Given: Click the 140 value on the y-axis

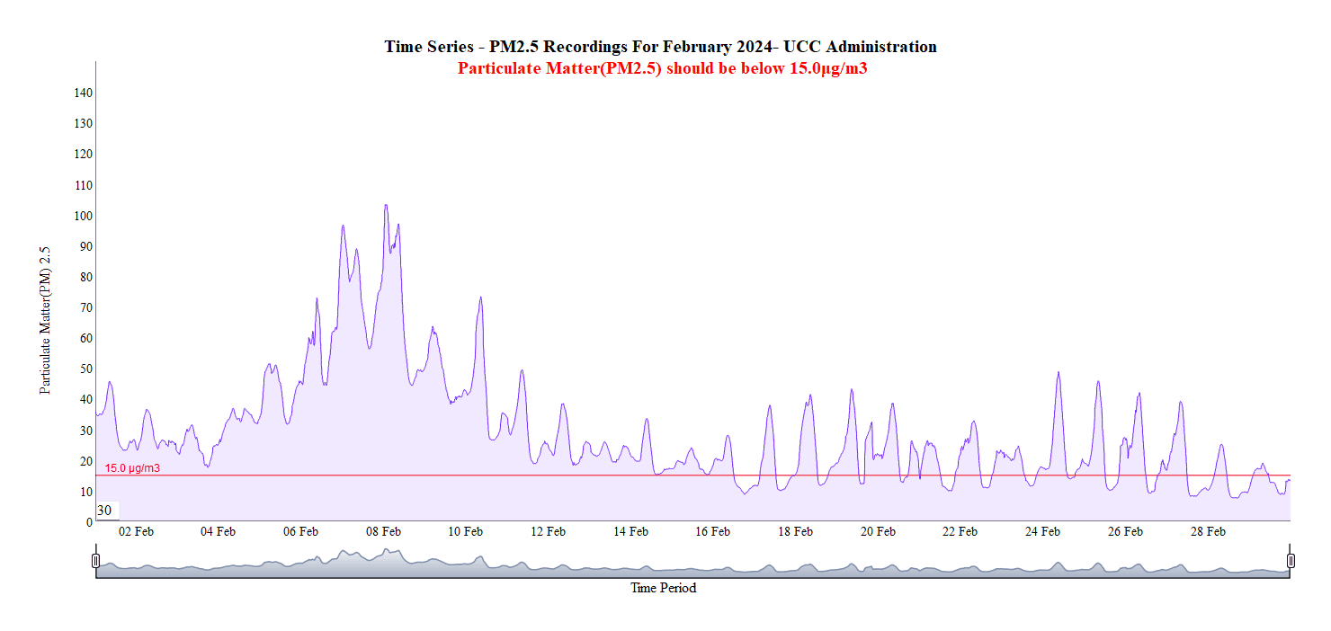Looking at the screenshot, I should pos(83,93).
